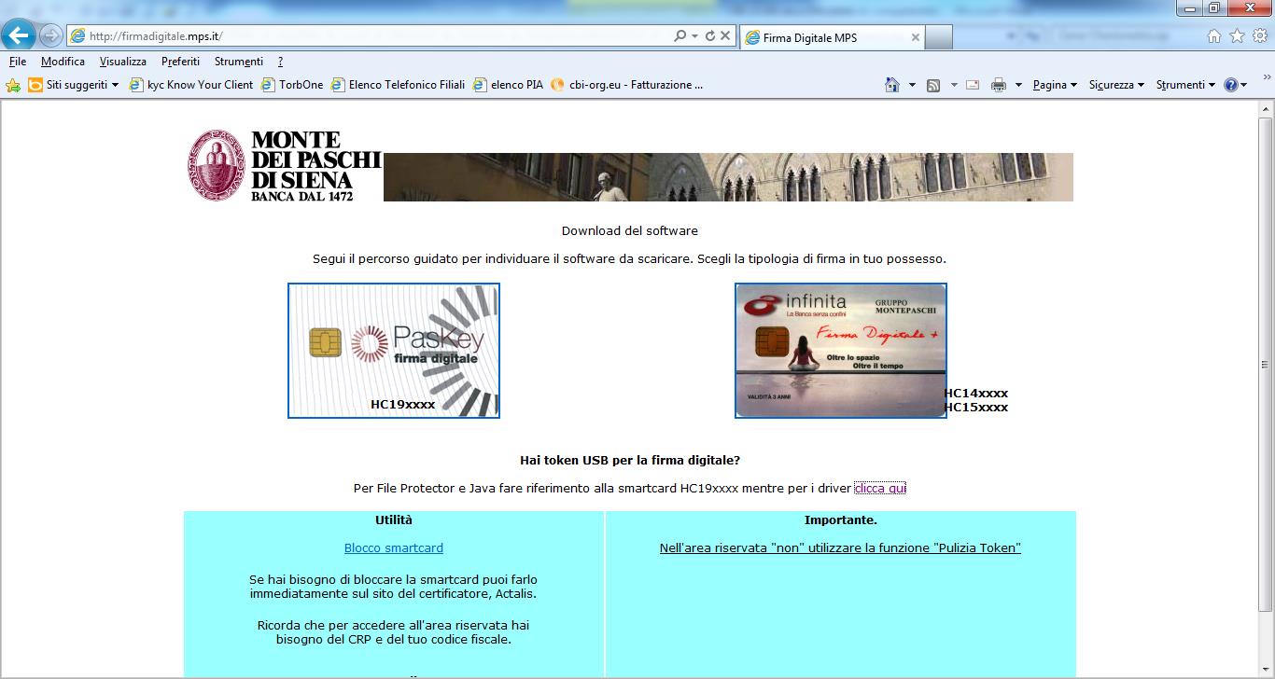
Task: Open the ? help menu
Action: [280, 62]
